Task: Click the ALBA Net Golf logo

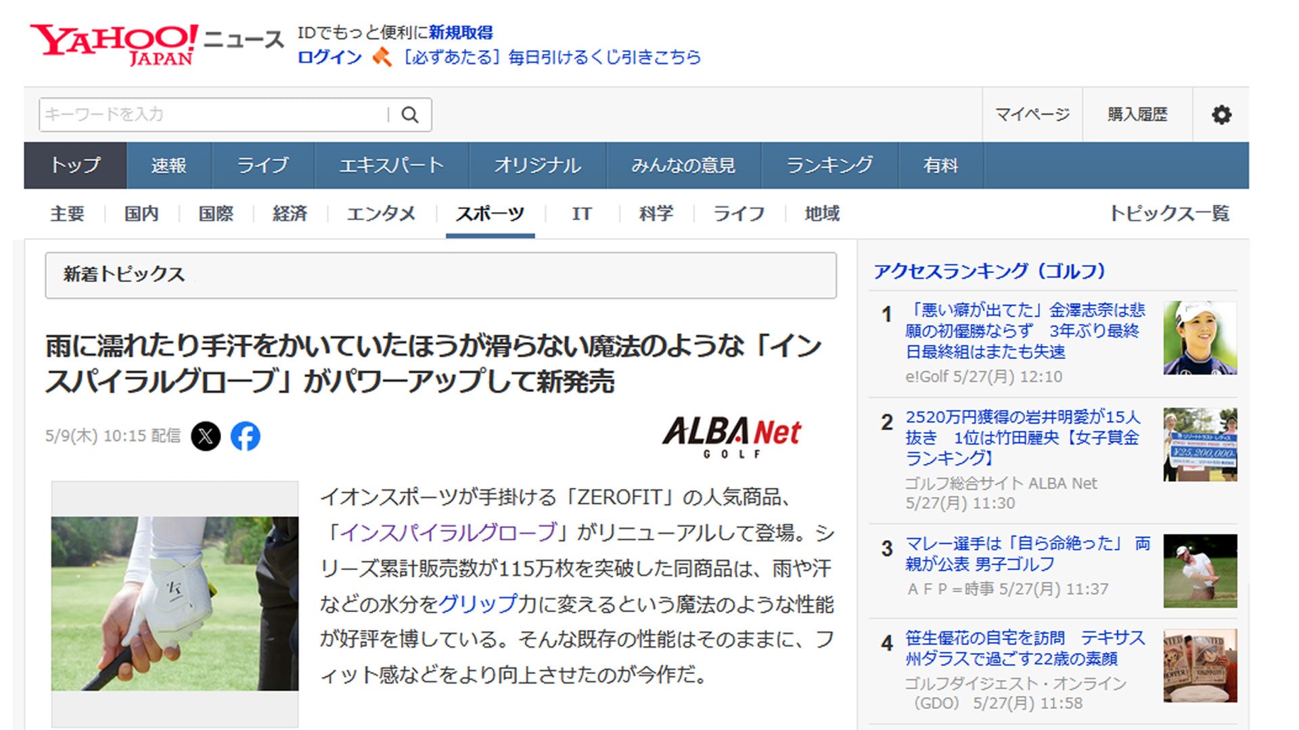Action: [x=731, y=437]
